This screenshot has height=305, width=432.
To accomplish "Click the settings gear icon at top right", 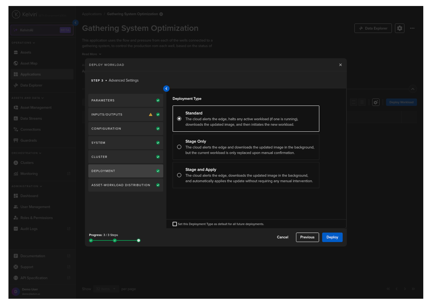I will pyautogui.click(x=399, y=28).
